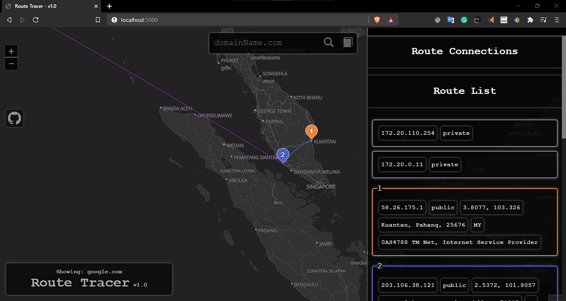Click private tag next to 172.20.110.254
The height and width of the screenshot is (301, 566).
[x=456, y=133]
